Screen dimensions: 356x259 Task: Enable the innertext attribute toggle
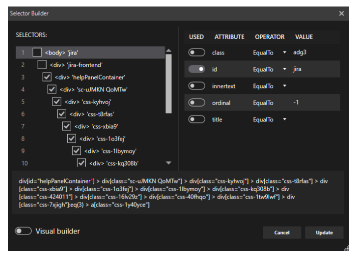[197, 86]
